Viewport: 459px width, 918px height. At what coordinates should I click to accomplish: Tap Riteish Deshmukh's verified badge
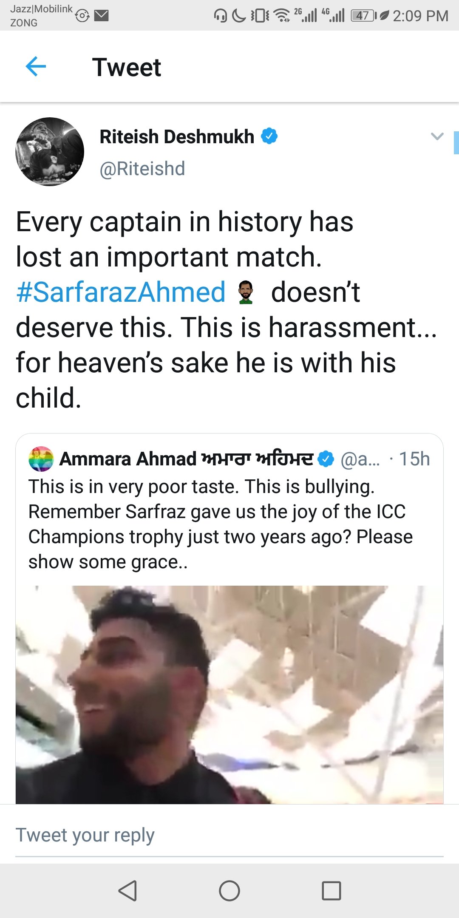point(269,136)
